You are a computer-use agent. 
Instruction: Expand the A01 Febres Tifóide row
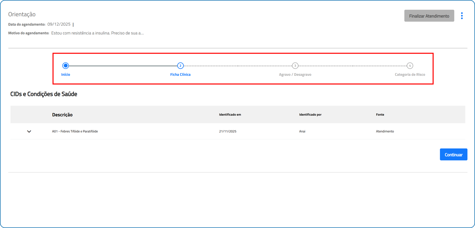point(29,132)
